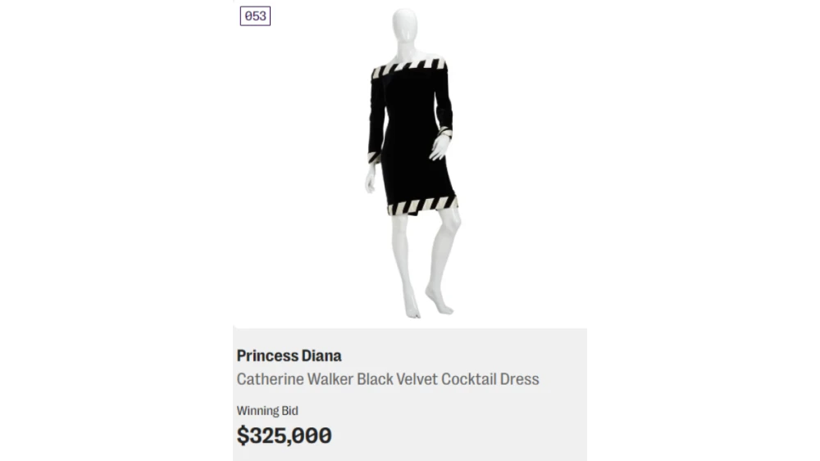Click the gray lot details card background
820x461 pixels.
pos(492,426)
